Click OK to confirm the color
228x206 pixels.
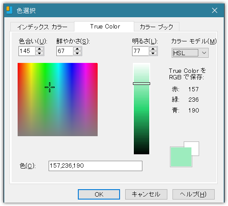pyautogui.click(x=99, y=194)
